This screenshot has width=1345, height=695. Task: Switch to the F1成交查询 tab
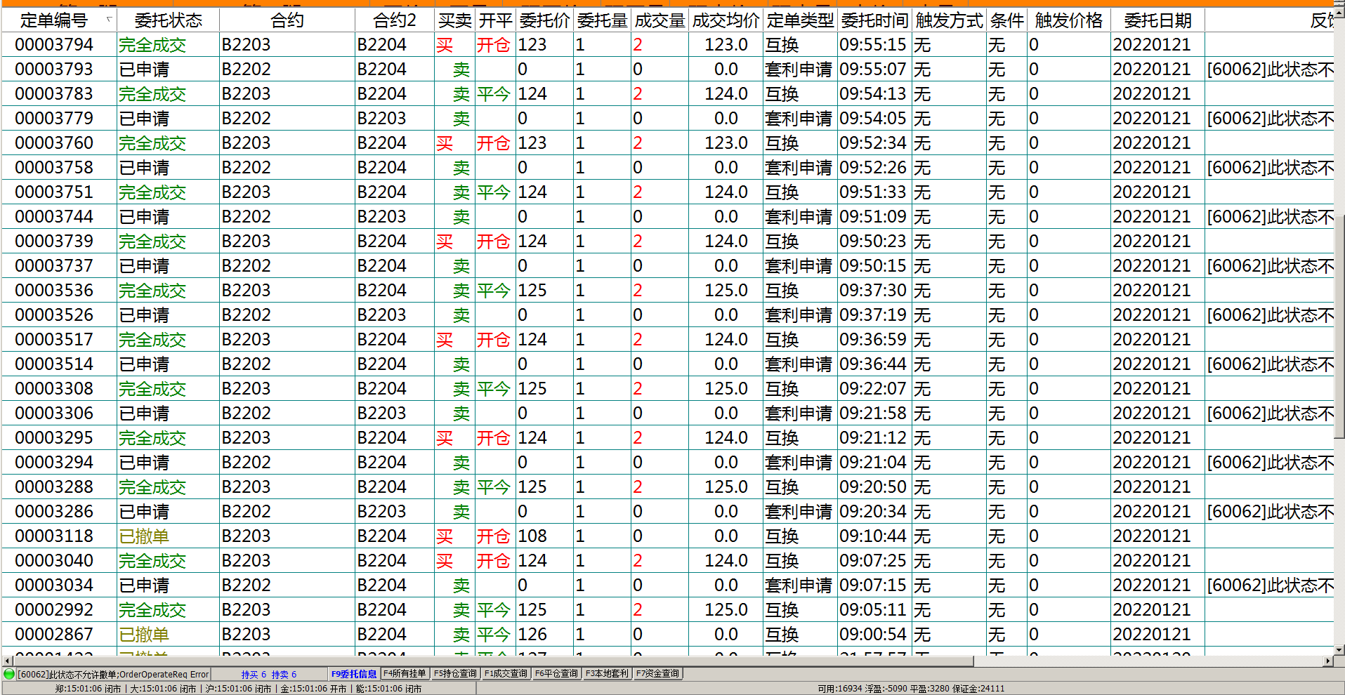pos(506,674)
